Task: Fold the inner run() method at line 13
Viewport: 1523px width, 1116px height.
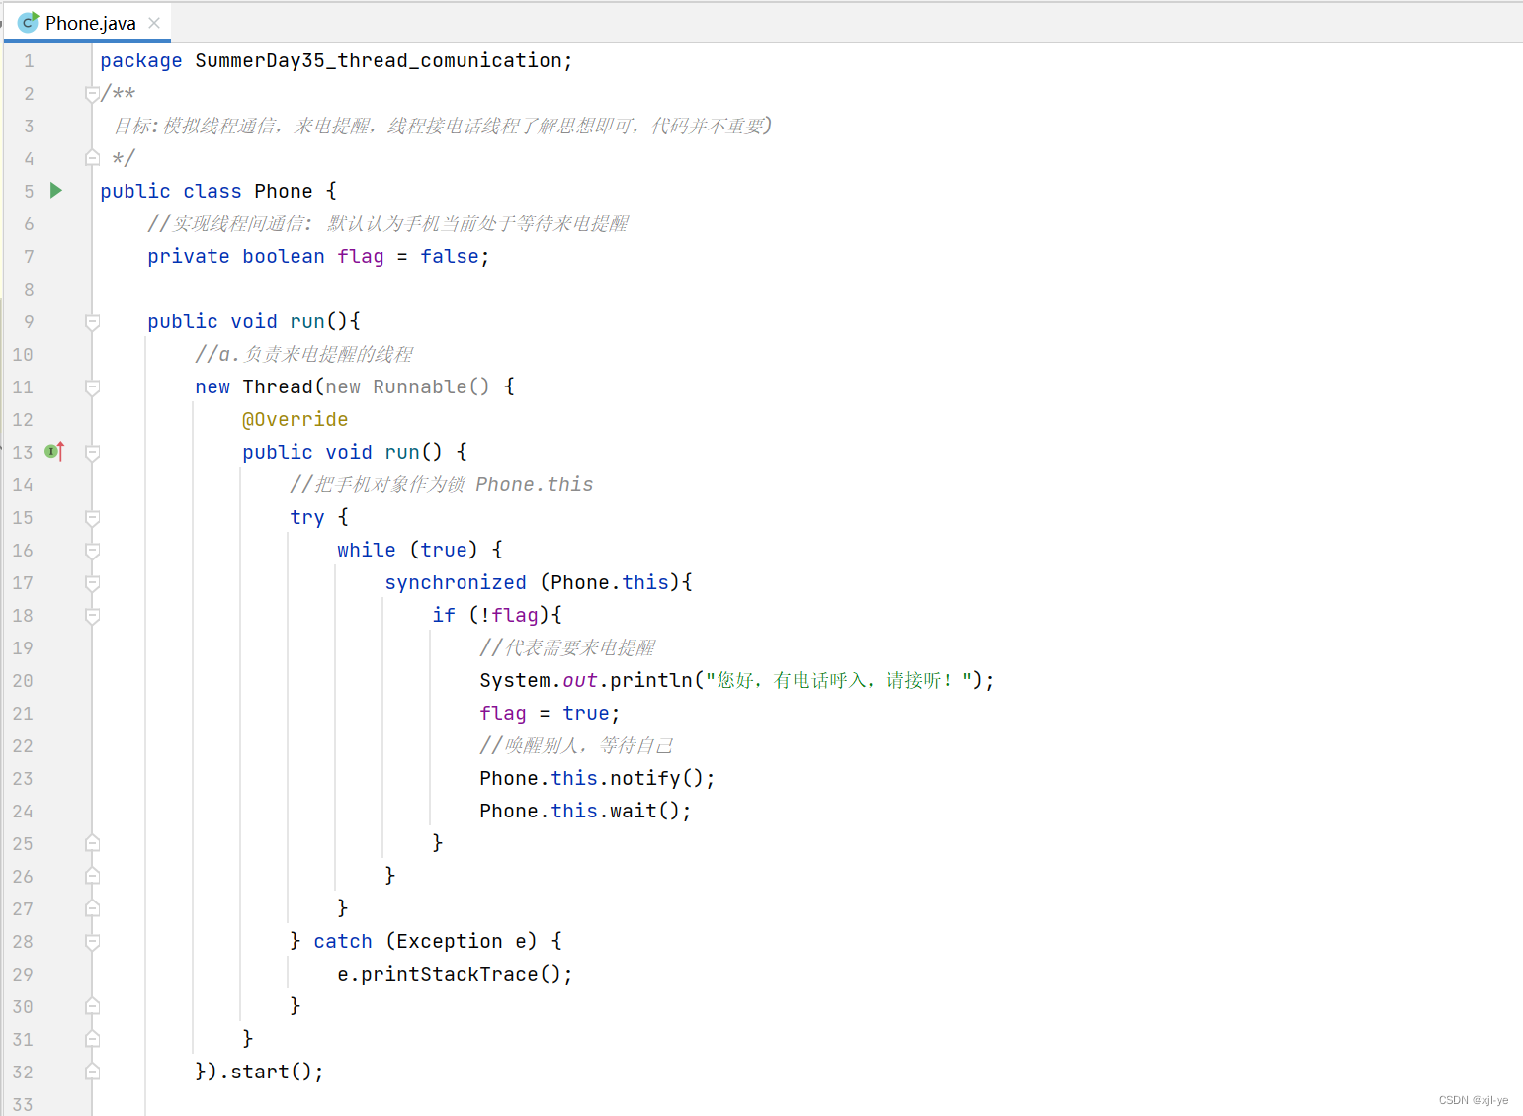Action: pyautogui.click(x=92, y=453)
